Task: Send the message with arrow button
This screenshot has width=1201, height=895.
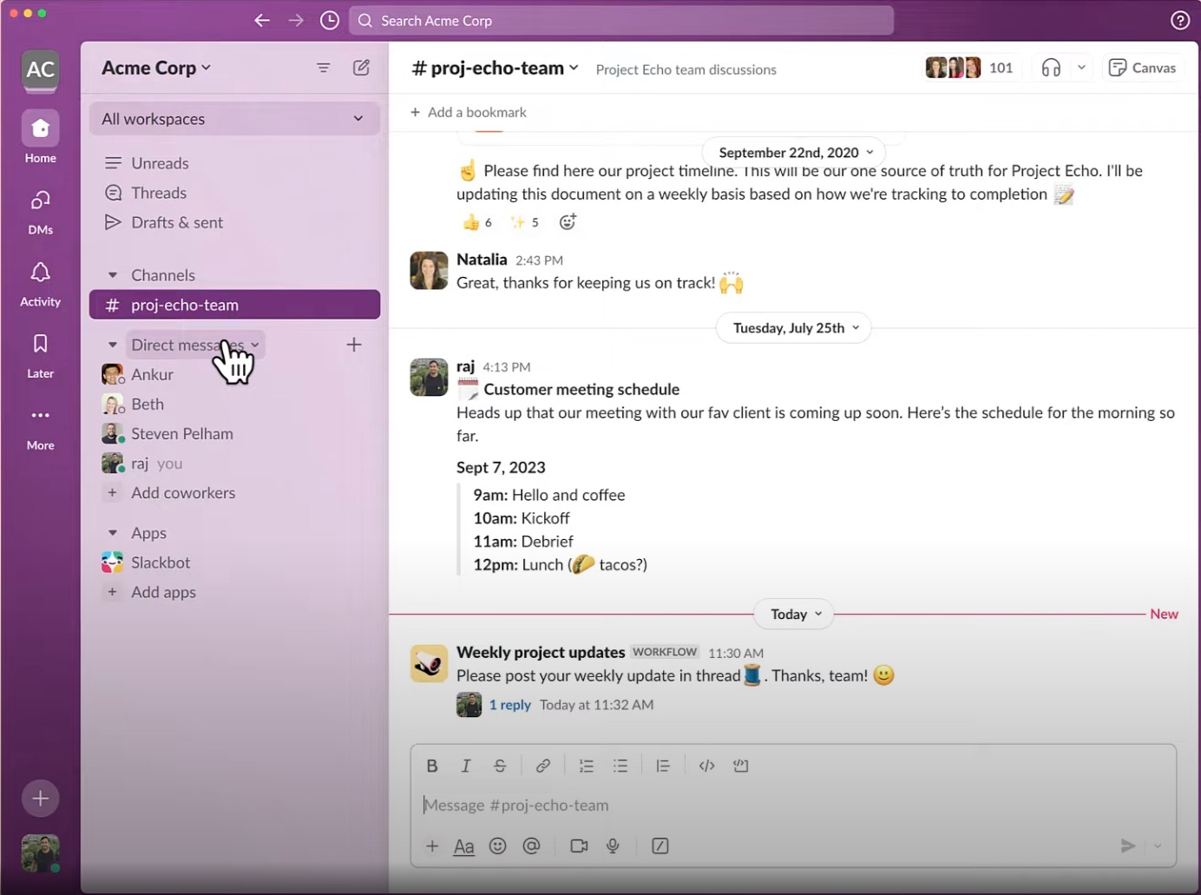Action: 1128,846
